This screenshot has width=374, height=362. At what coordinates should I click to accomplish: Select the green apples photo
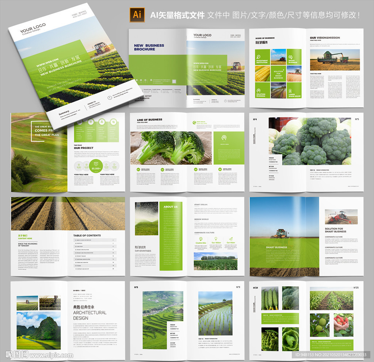click(320, 325)
